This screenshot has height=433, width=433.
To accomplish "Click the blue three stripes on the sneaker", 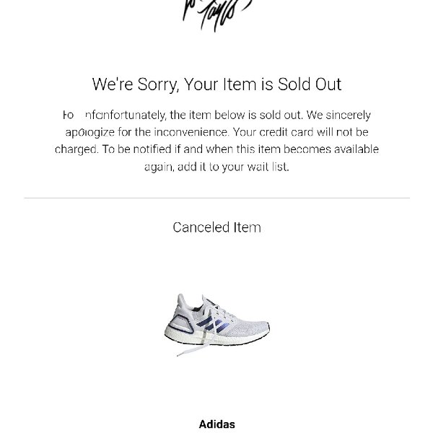I will coord(213,325).
